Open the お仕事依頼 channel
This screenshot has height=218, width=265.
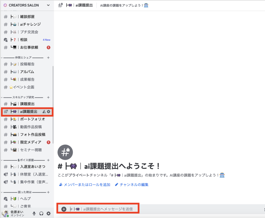pos(27,47)
